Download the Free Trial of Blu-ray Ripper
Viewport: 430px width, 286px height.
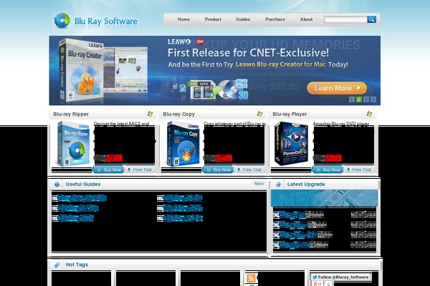[139, 169]
